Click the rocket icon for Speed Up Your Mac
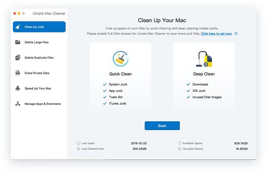This screenshot has width=267, height=173. pyautogui.click(x=18, y=88)
